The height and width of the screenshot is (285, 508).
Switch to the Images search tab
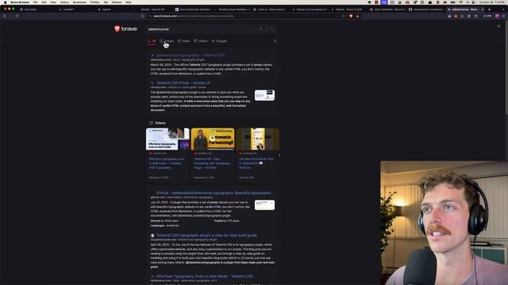point(167,41)
